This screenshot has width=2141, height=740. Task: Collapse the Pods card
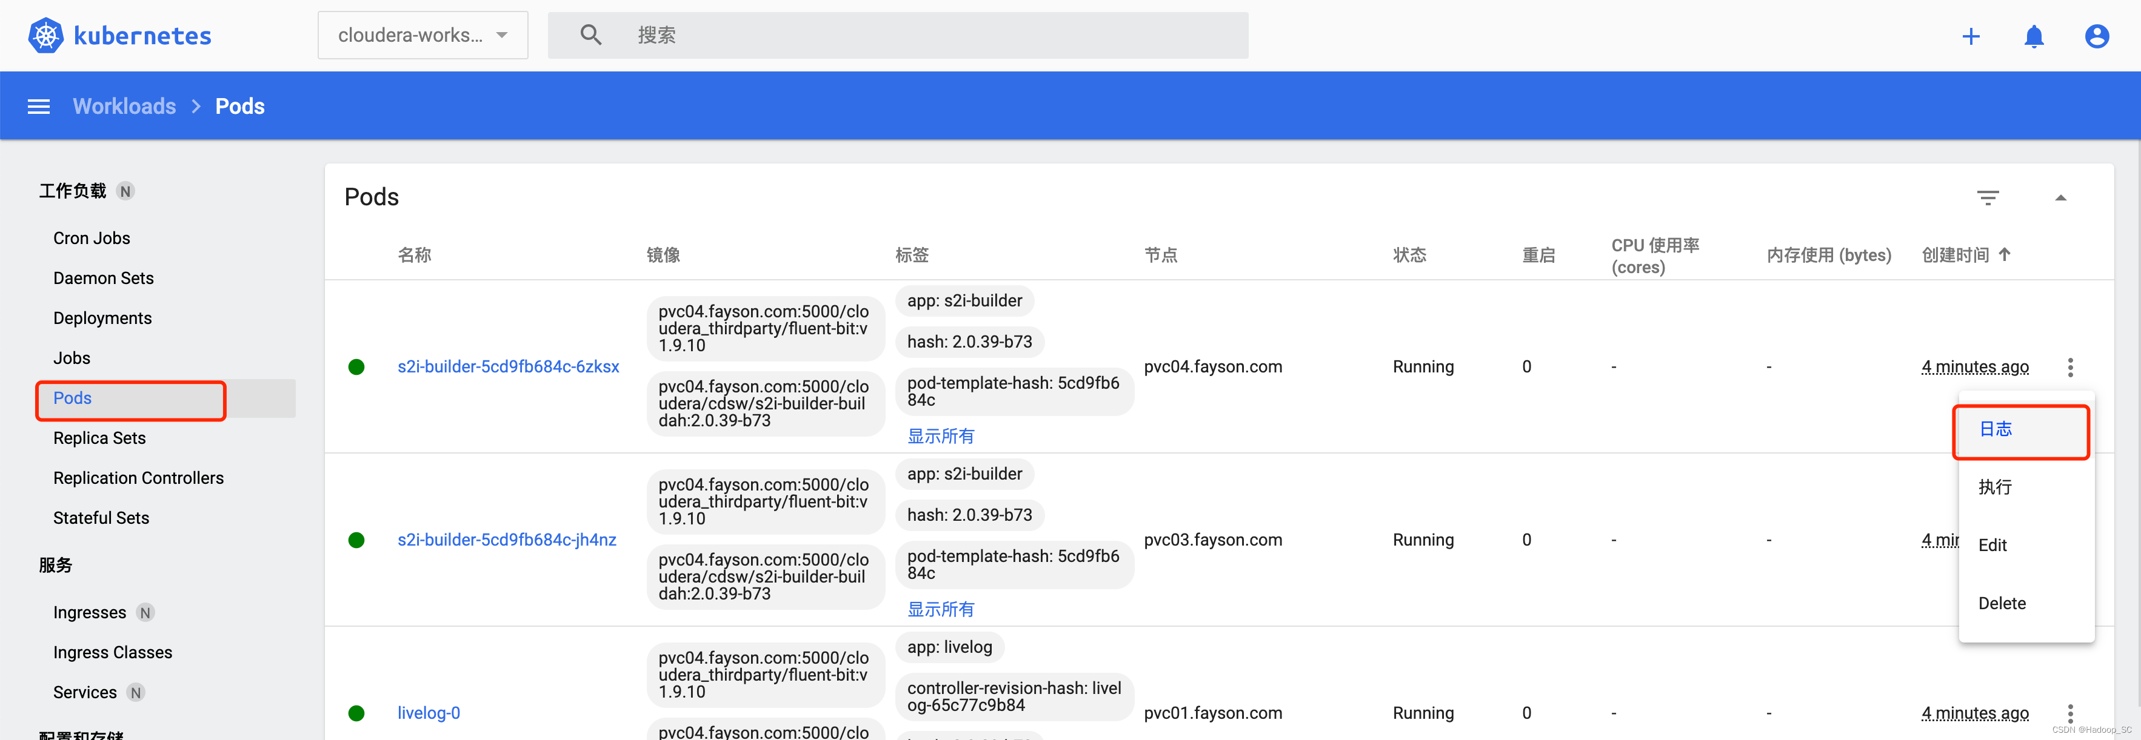point(2060,197)
